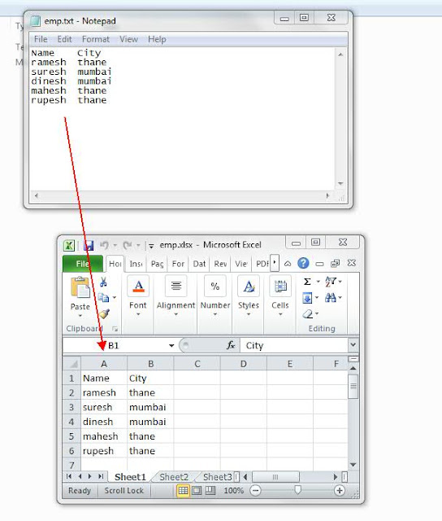Click the zoom slider handle
Image resolution: width=442 pixels, height=521 pixels.
[x=297, y=490]
